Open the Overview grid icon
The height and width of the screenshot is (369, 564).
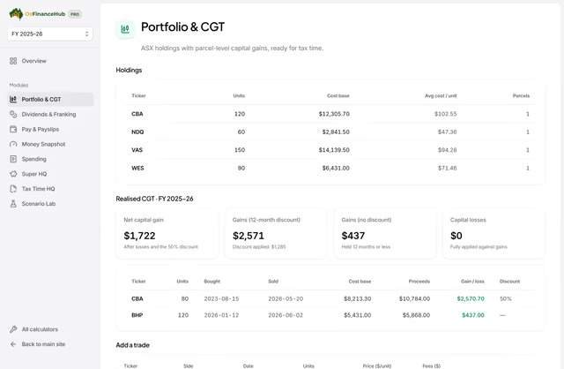click(x=13, y=61)
